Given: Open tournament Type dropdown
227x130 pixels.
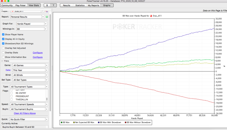Looking at the screenshot, I should point(46,87).
